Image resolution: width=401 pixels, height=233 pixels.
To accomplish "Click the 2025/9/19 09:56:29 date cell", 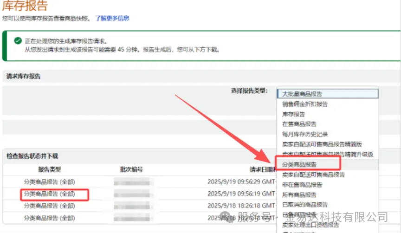I will point(242,182).
